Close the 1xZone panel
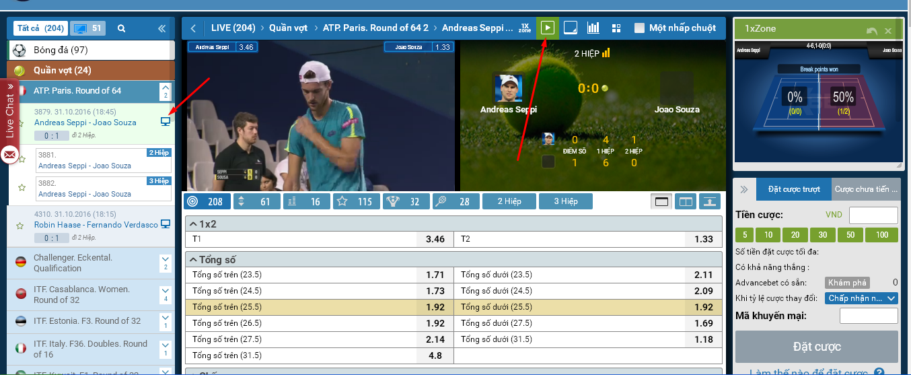This screenshot has width=911, height=375. [x=888, y=31]
